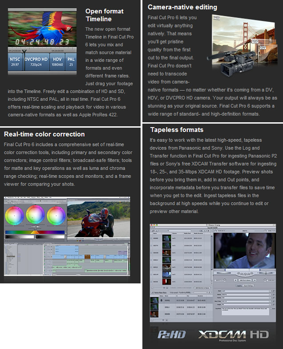Switch to the Import Settings tab

coord(248,286)
